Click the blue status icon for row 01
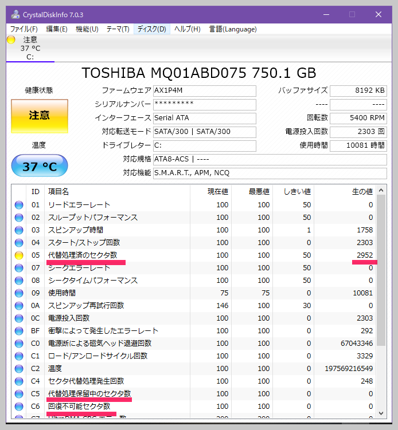This screenshot has height=430, width=398. click(x=19, y=205)
